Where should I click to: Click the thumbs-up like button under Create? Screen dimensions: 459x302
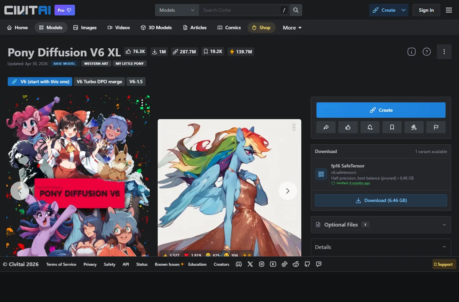point(348,127)
